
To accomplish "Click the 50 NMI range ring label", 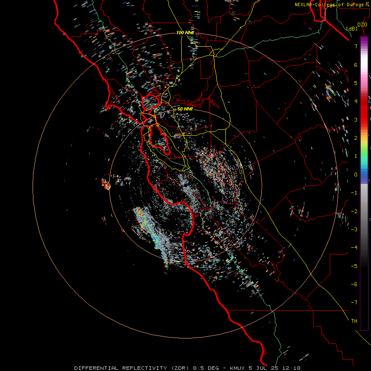I will click(185, 109).
